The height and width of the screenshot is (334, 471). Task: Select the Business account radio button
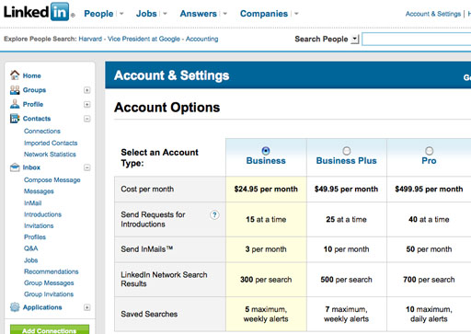[x=266, y=151]
